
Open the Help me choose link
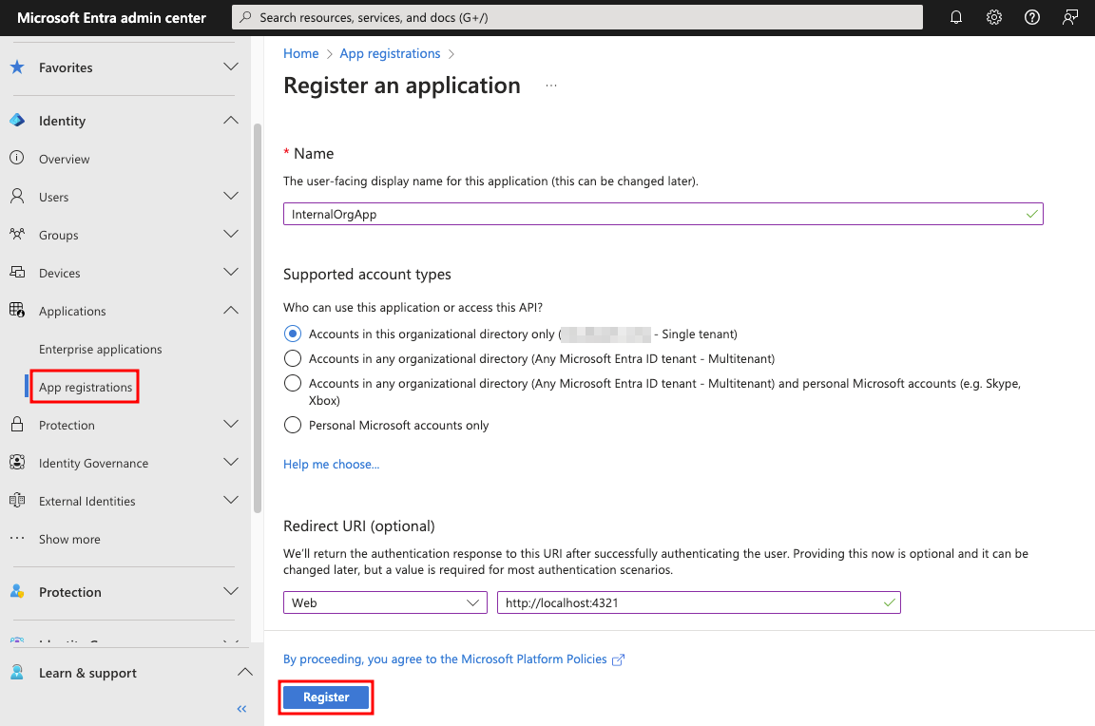coord(331,465)
